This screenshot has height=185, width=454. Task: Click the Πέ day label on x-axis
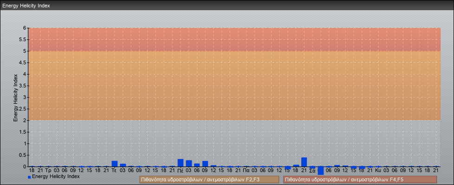pos(180,171)
